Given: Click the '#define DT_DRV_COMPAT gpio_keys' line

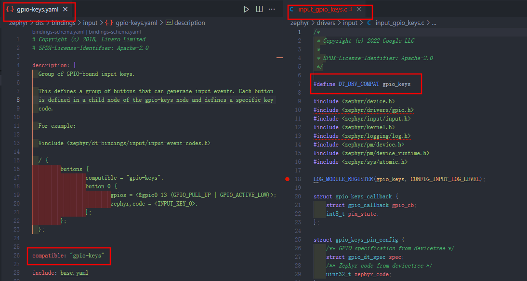Looking at the screenshot, I should click(x=362, y=84).
